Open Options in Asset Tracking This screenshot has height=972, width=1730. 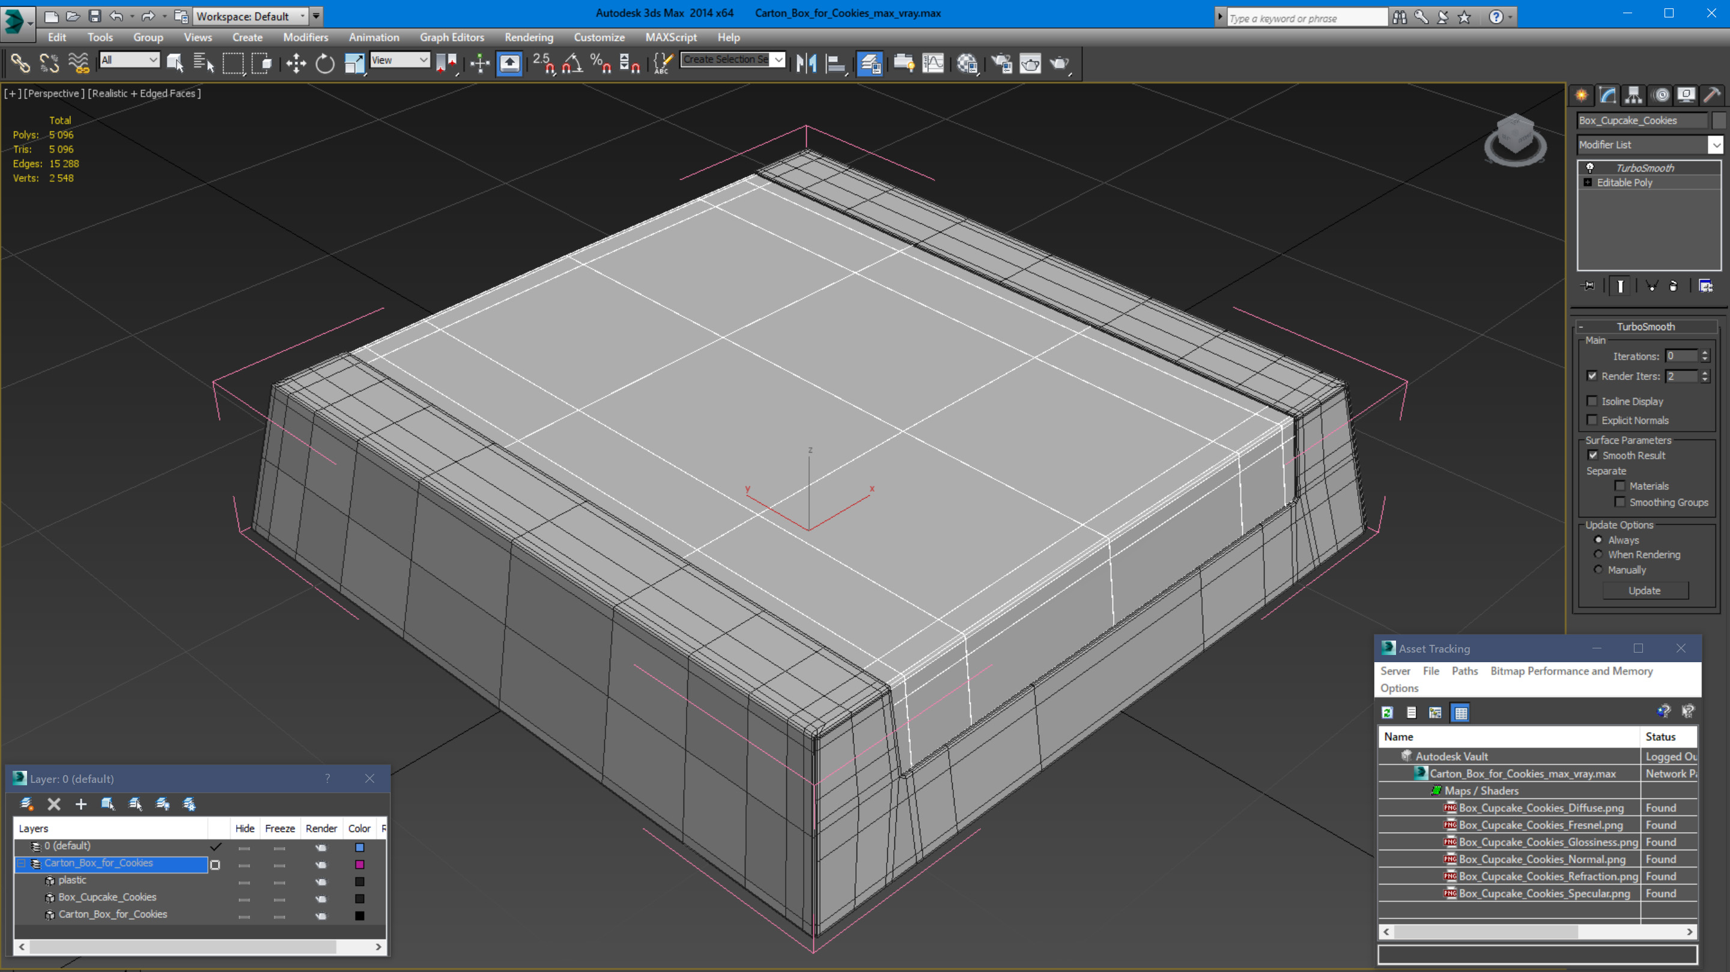[x=1399, y=688]
